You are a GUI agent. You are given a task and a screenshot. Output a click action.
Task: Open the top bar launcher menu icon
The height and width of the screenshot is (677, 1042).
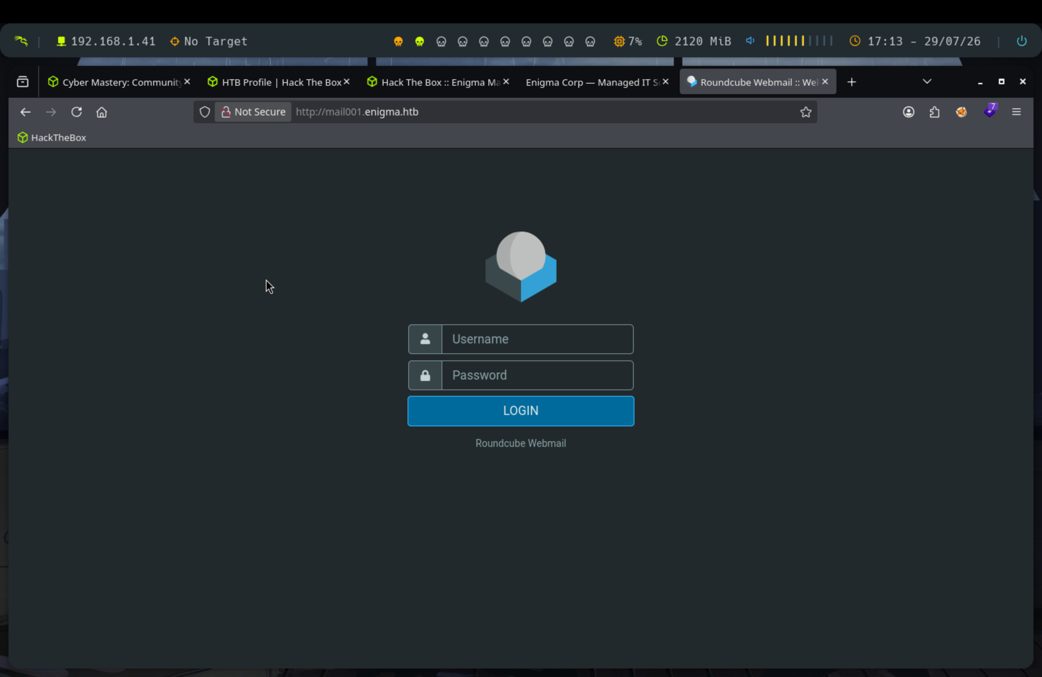21,41
